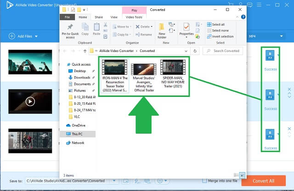This screenshot has height=191, width=294.
Task: Click the Rename button in Organize
Action: (x=144, y=34)
